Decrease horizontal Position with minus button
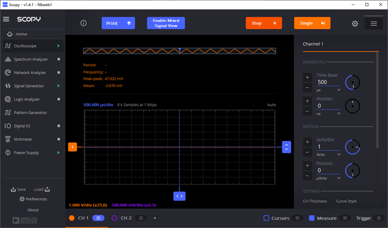Screen dimensions: 388x228 click(x=307, y=111)
